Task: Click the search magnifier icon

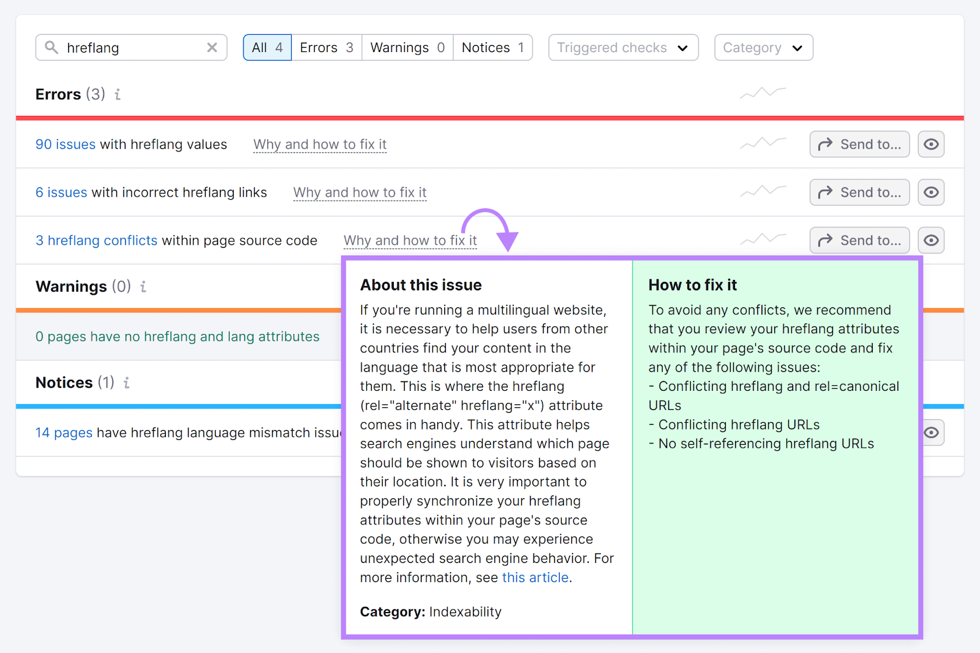Action: click(52, 47)
